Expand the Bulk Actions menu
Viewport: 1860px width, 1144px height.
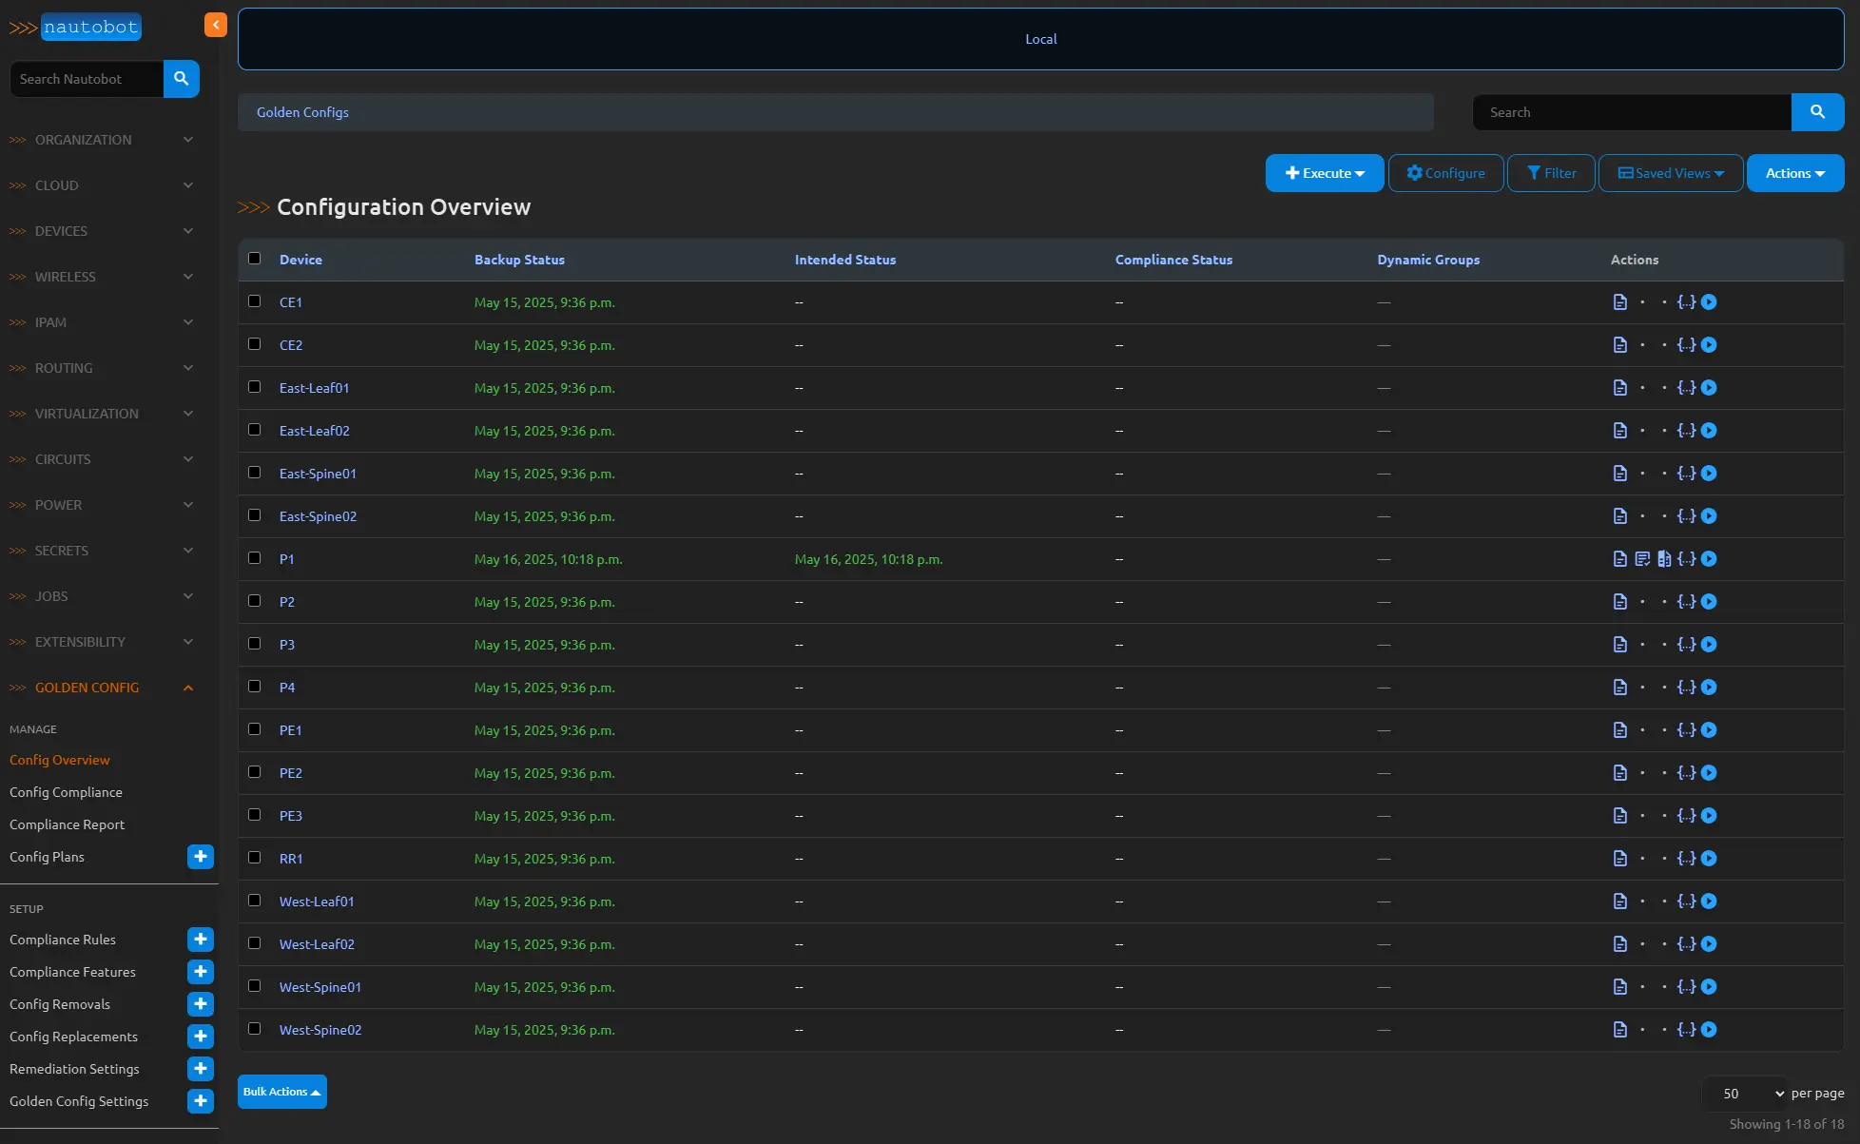coord(281,1092)
